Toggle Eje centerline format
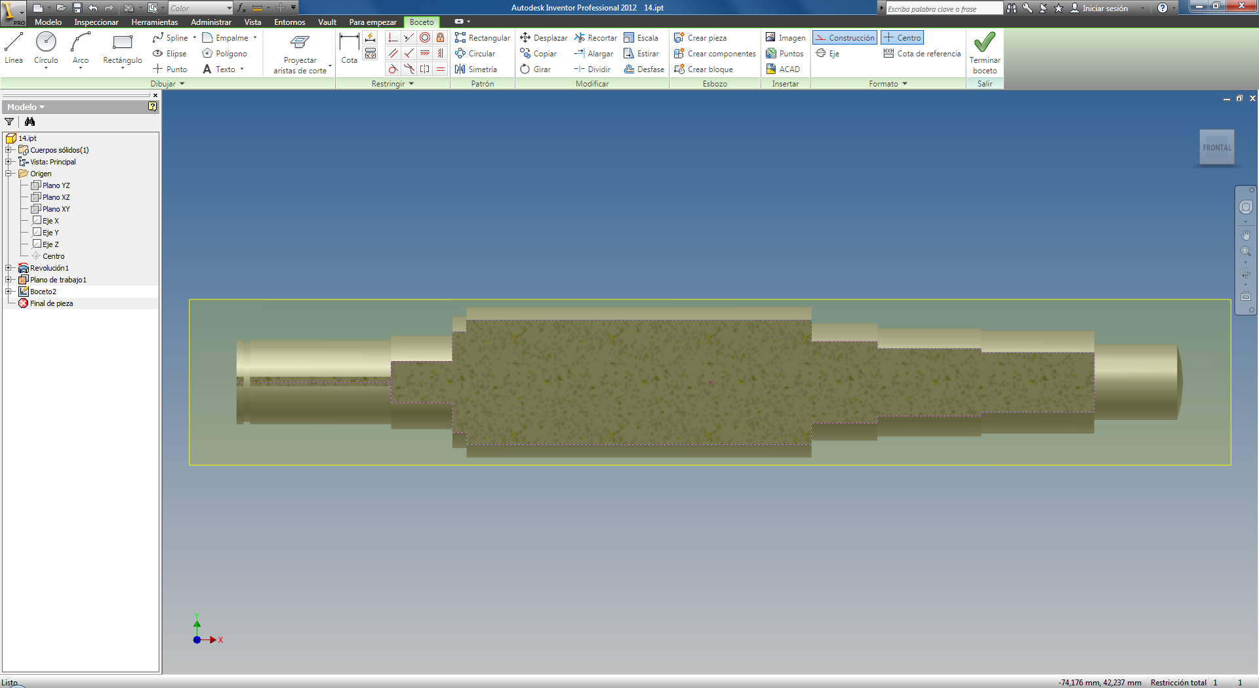The image size is (1259, 688). (x=828, y=54)
